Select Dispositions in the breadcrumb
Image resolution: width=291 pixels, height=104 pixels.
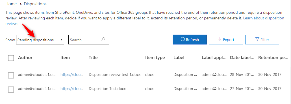tap(35, 4)
